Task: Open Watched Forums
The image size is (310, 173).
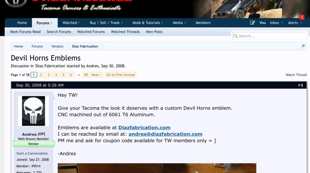Action: pos(91,32)
